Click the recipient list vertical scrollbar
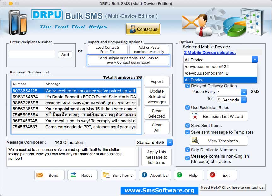This screenshot has width=272, height=196. 139,102
